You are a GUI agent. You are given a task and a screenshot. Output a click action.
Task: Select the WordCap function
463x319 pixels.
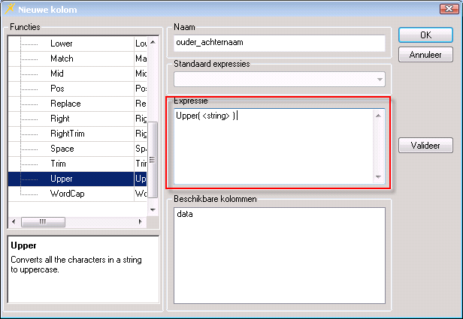[x=66, y=194]
